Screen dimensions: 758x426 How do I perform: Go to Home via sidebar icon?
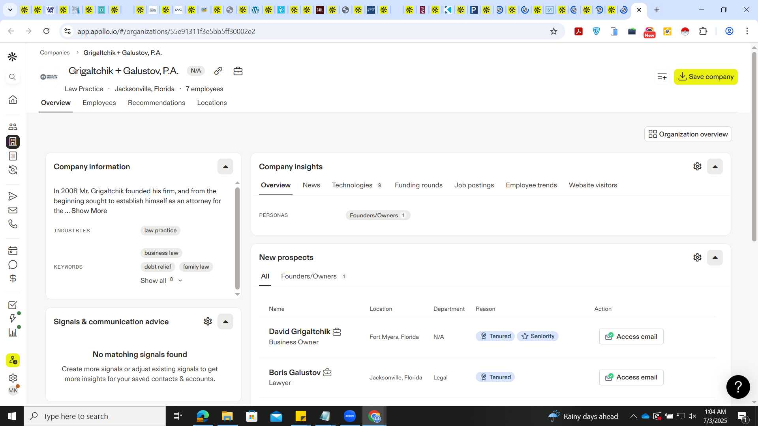pos(13,100)
